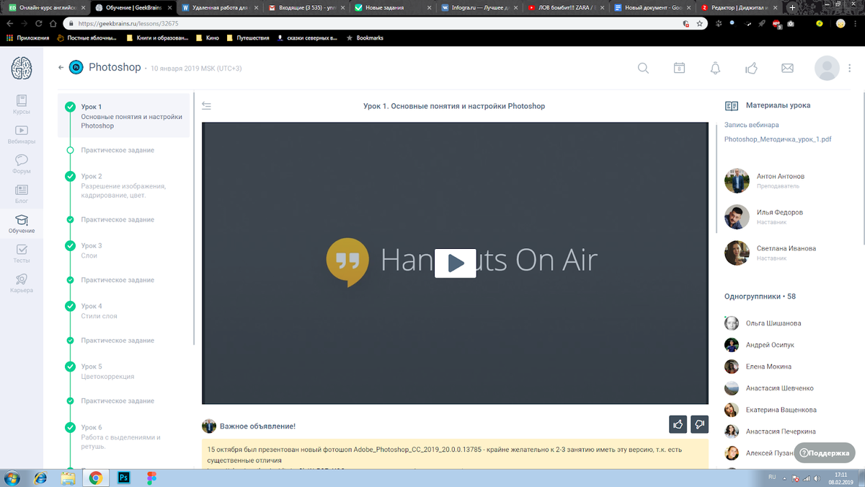Open Анастасия Печеркина classmate profile
This screenshot has width=865, height=487.
click(x=781, y=431)
